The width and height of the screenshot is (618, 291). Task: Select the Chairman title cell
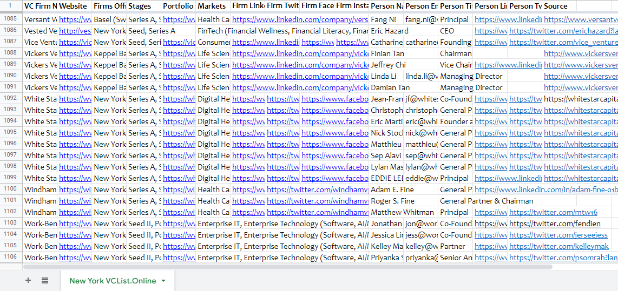(x=456, y=53)
